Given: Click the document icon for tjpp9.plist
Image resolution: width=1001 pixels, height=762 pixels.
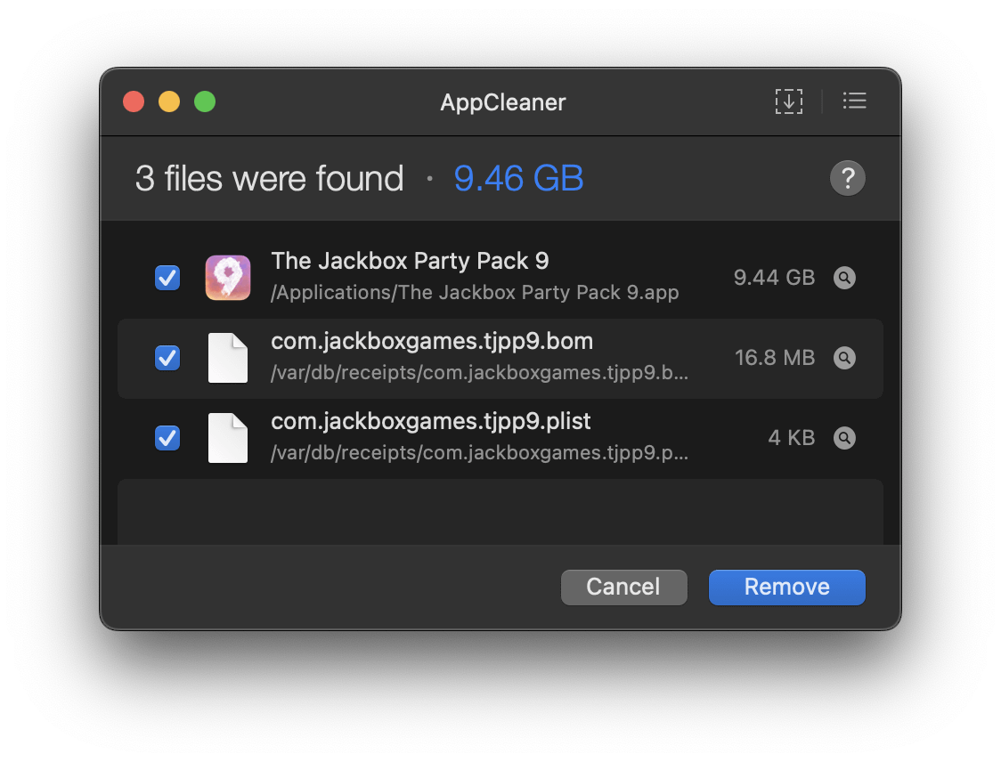Looking at the screenshot, I should [x=228, y=438].
